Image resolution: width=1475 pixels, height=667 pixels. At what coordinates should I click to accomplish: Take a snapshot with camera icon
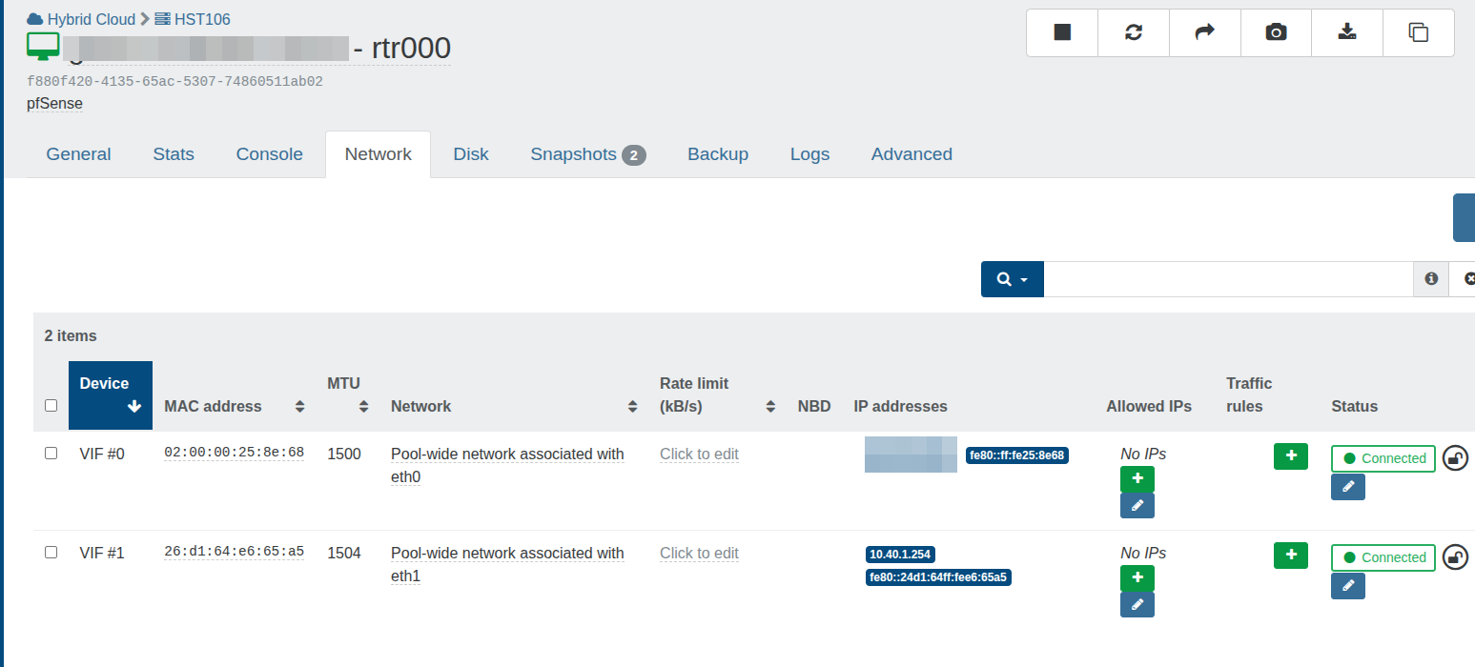[1276, 32]
